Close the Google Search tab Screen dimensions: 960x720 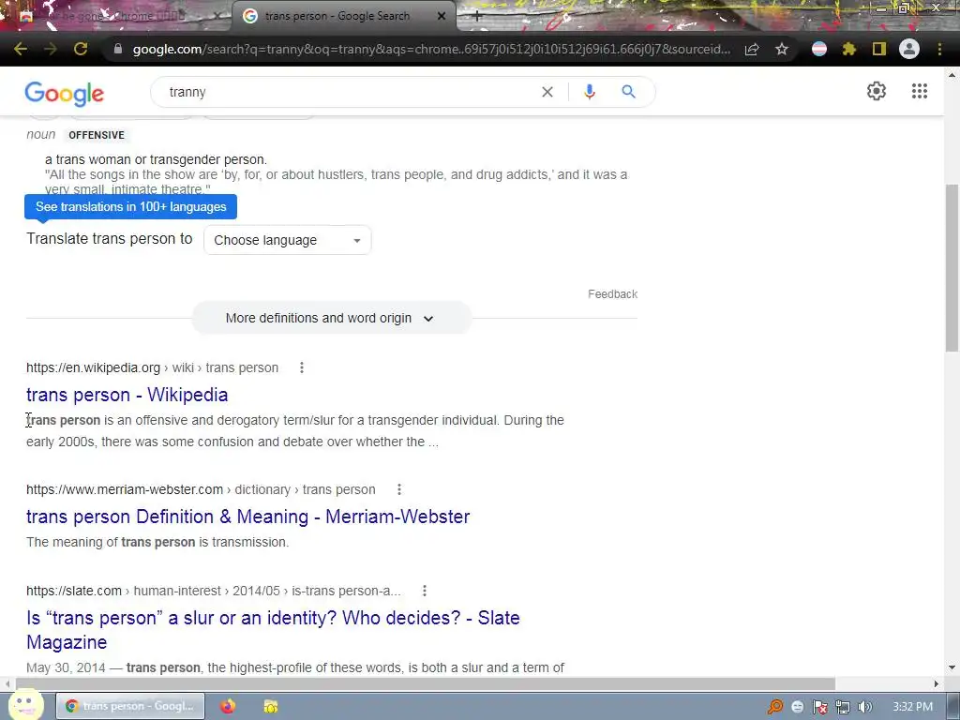pyautogui.click(x=442, y=17)
